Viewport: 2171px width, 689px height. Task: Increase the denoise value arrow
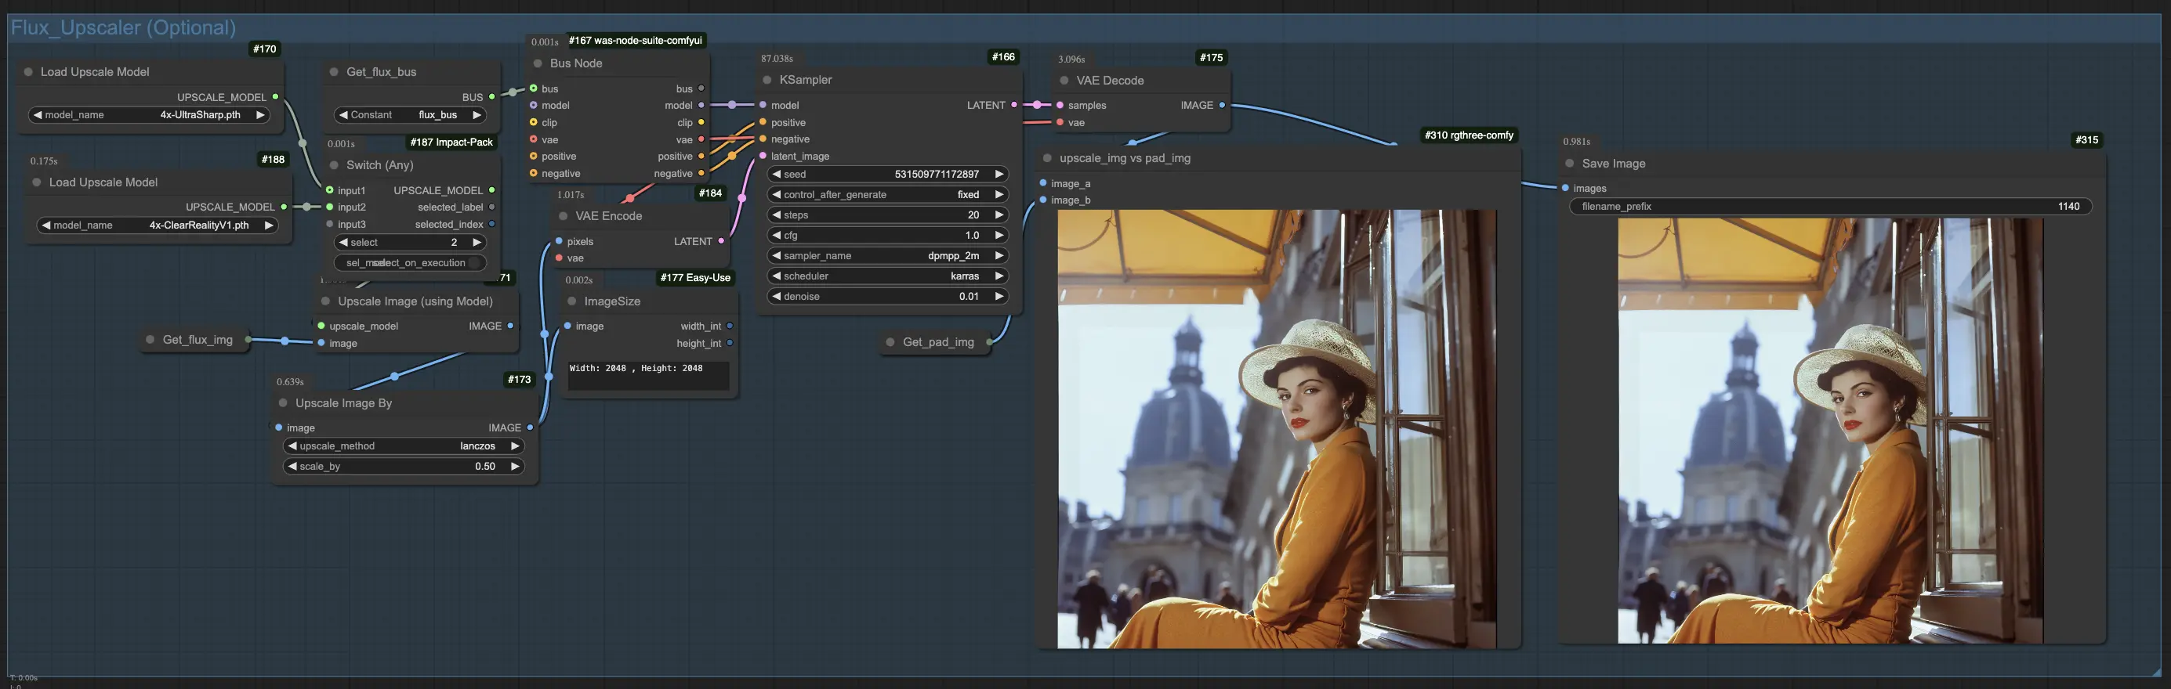[999, 297]
